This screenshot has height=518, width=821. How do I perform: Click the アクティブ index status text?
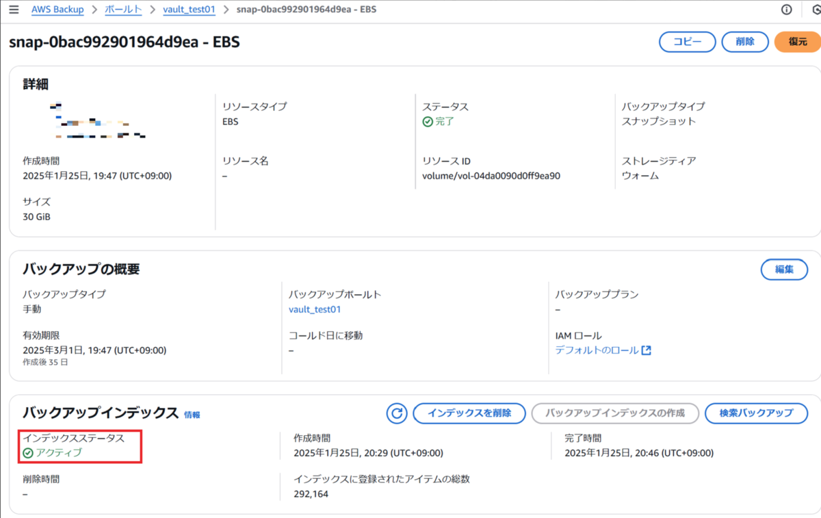[59, 453]
